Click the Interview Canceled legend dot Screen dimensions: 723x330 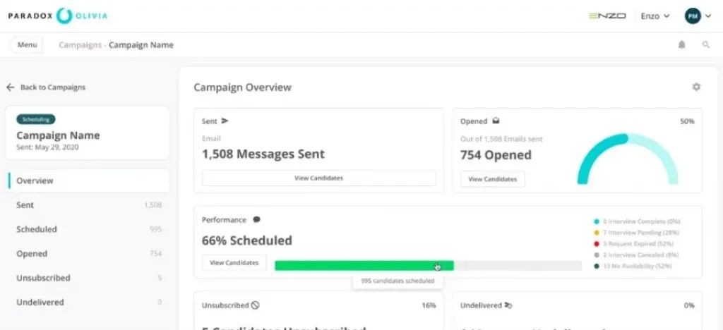(597, 255)
